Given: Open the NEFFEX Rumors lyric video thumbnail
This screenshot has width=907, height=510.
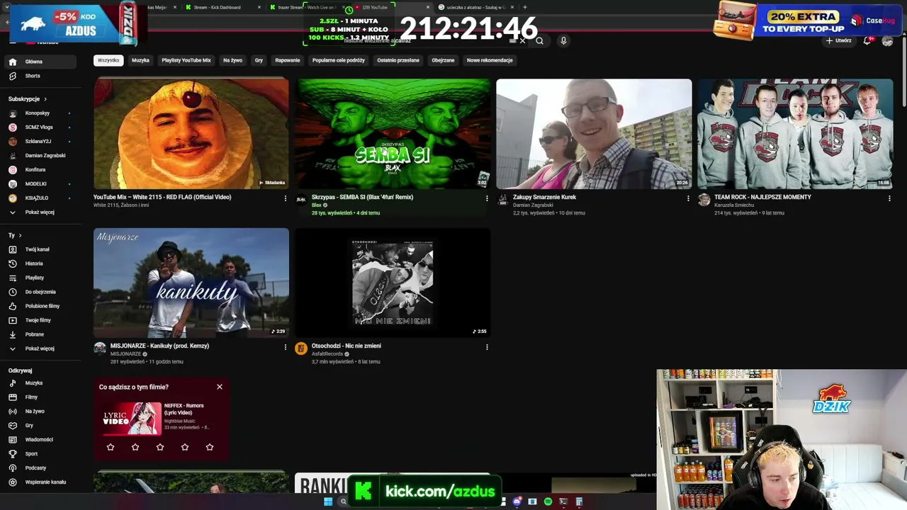Looking at the screenshot, I should (x=133, y=419).
